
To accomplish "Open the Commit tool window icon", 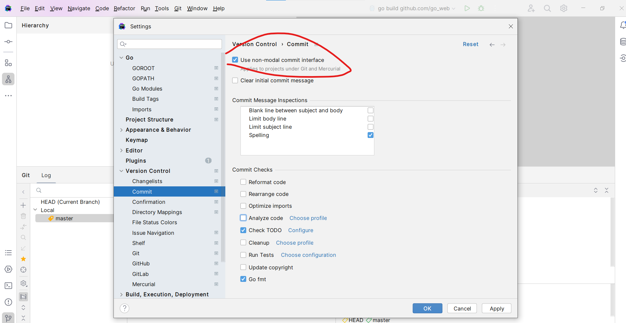I will coord(8,42).
